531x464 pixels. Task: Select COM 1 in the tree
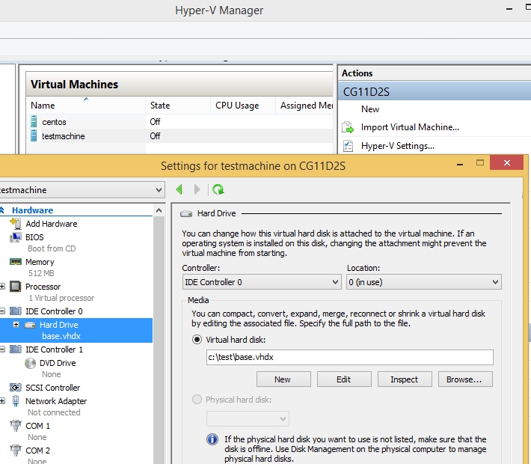(x=37, y=426)
